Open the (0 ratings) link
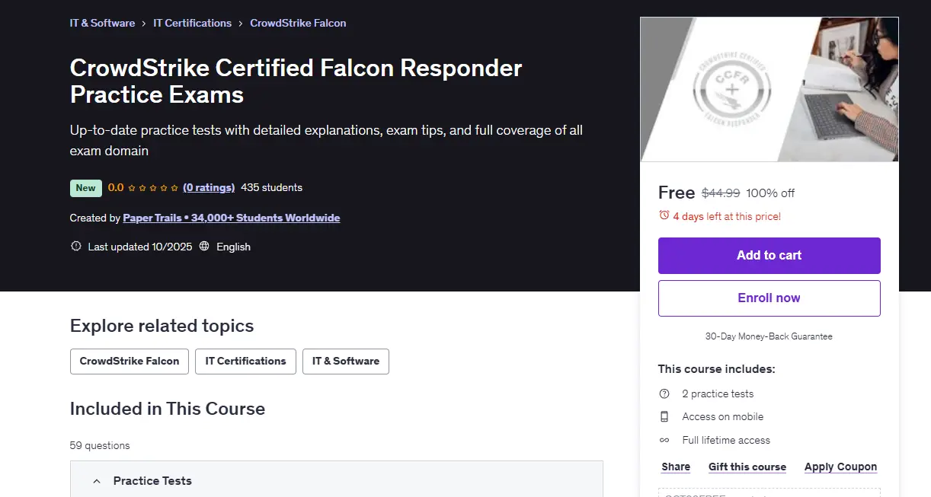 coord(209,187)
